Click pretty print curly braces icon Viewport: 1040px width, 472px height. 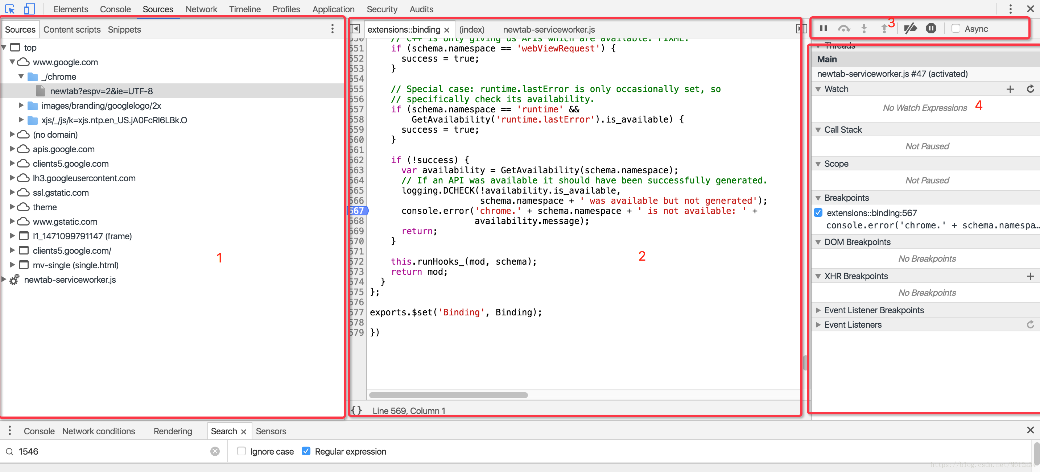356,410
